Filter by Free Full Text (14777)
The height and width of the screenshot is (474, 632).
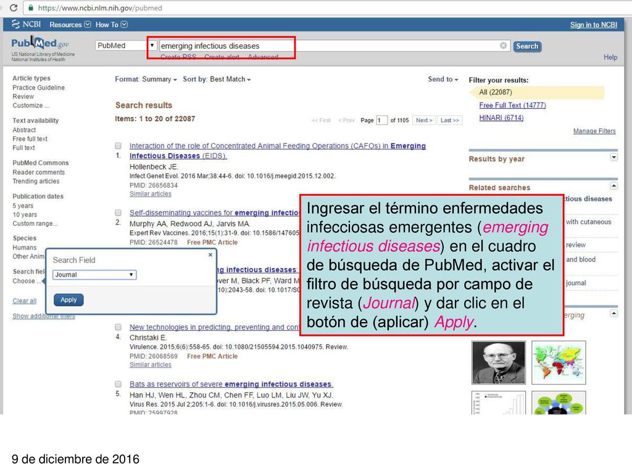coord(512,105)
